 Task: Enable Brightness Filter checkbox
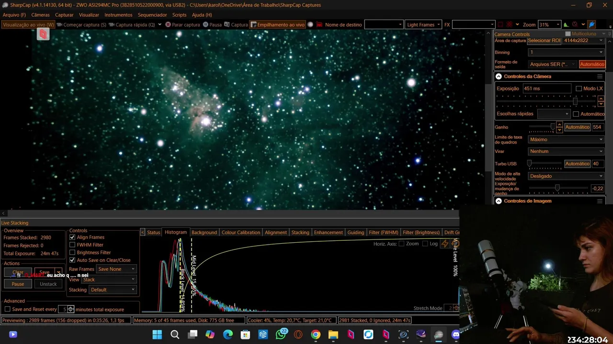[x=72, y=252]
